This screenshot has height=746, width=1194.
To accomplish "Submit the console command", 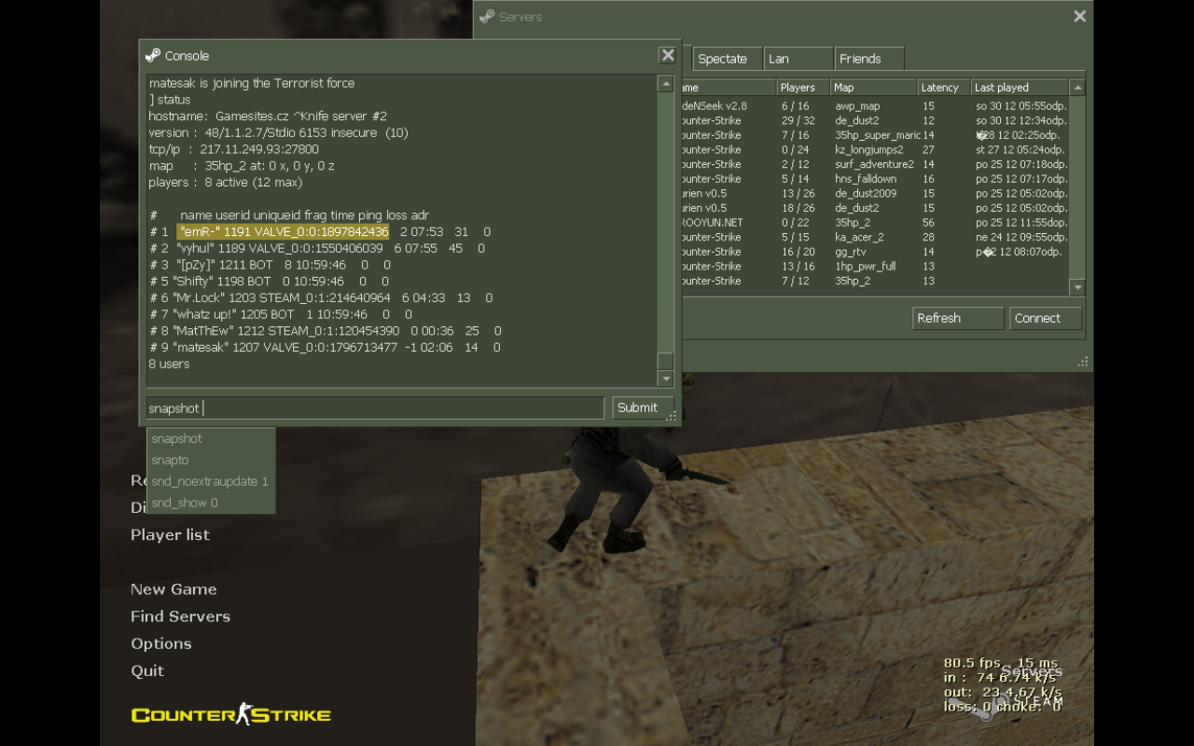I will click(638, 408).
